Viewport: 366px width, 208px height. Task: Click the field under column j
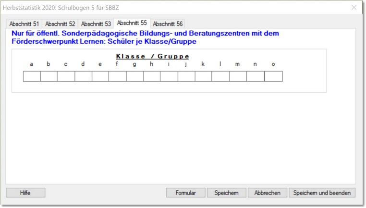[186, 76]
